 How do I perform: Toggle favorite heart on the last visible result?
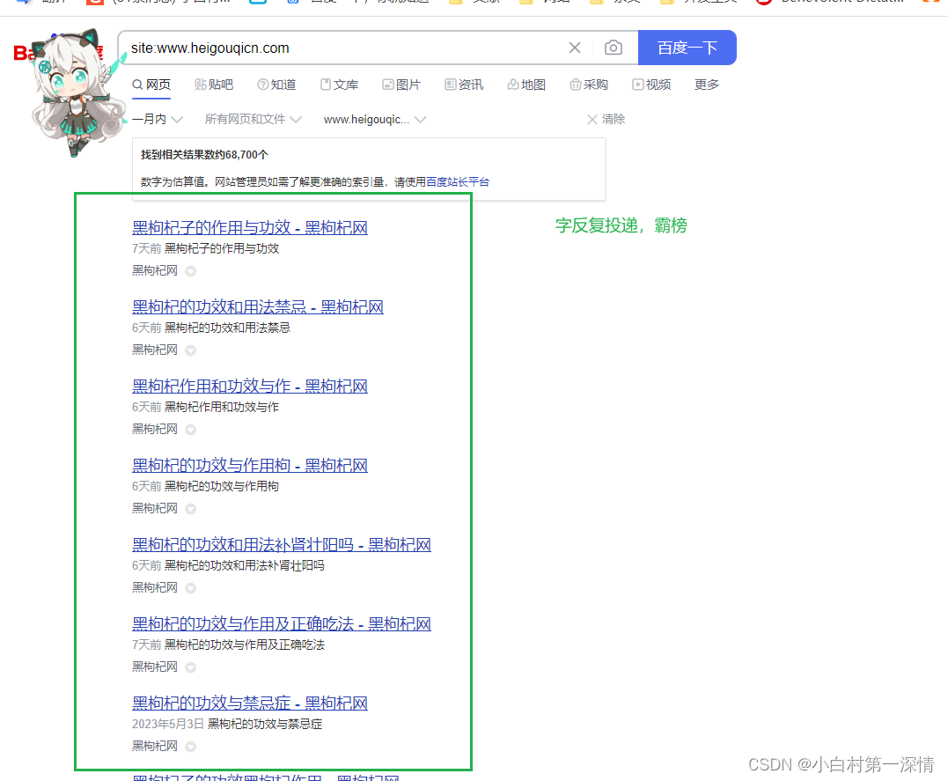pyautogui.click(x=190, y=746)
